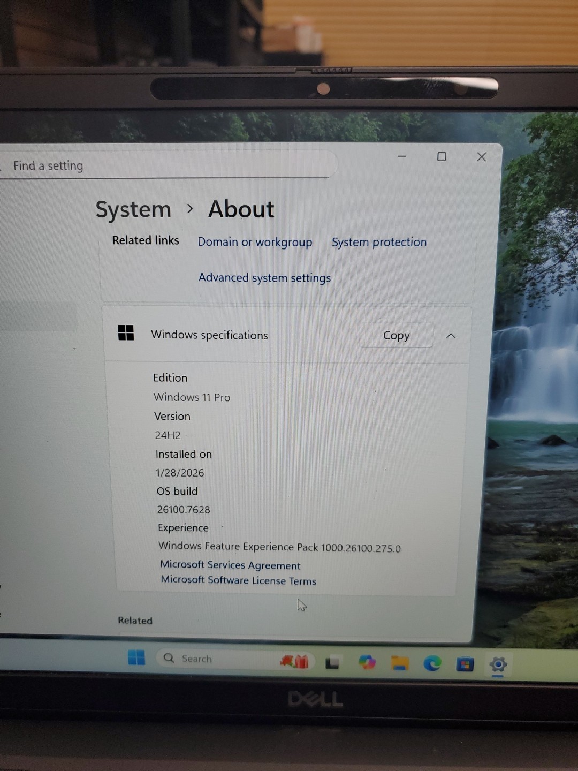Click the Related section heading
The height and width of the screenshot is (771, 578).
pos(135,620)
